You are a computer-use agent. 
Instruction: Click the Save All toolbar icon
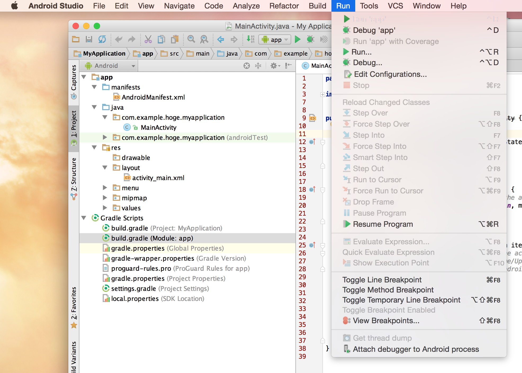[x=89, y=39]
